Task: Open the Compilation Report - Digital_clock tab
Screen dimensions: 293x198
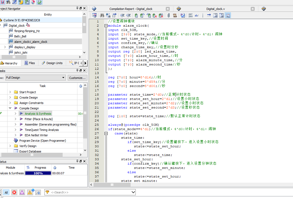Action: pos(131,9)
